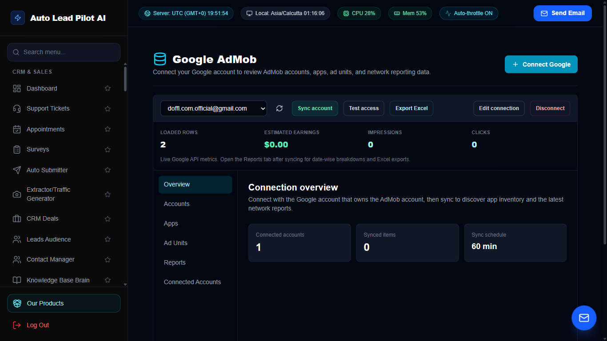The width and height of the screenshot is (607, 341).
Task: Favorite Auto Submitter with its star
Action: pyautogui.click(x=108, y=170)
